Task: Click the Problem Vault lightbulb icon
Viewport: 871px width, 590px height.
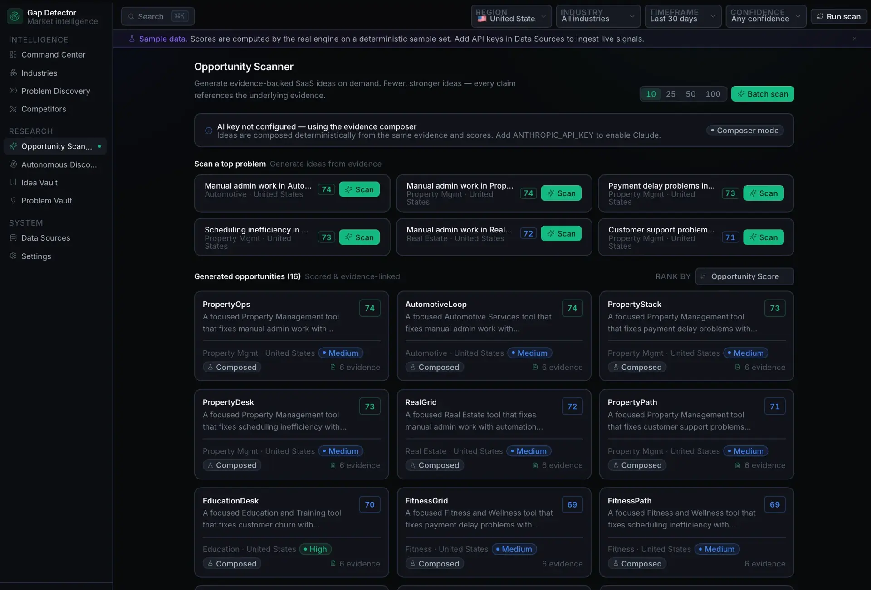Action: [x=13, y=200]
